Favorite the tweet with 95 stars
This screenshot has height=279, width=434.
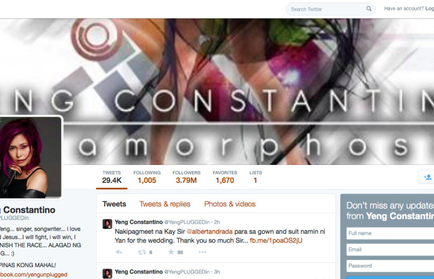coord(171,252)
